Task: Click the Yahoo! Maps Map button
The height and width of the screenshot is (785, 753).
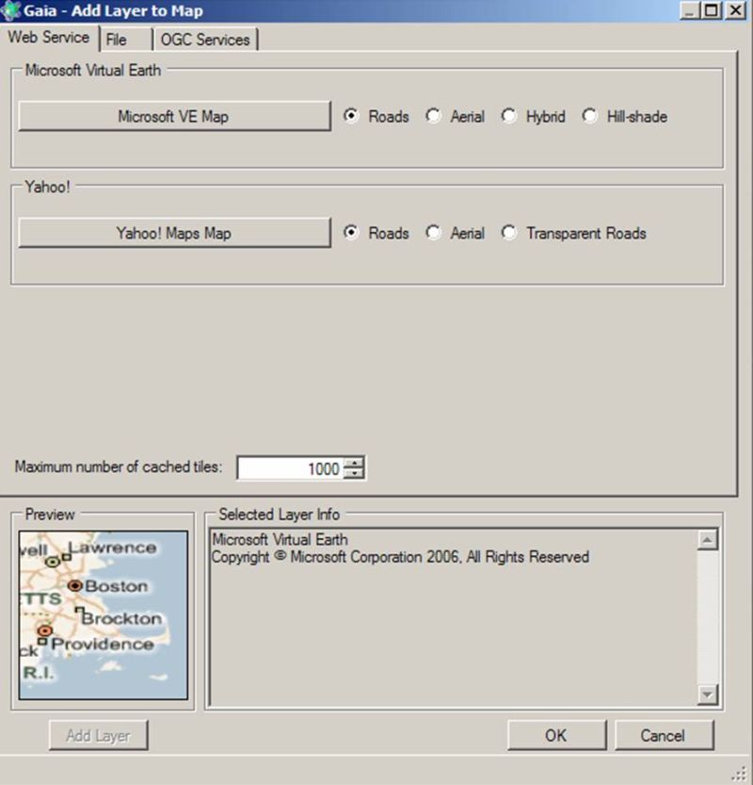Action: click(x=174, y=234)
